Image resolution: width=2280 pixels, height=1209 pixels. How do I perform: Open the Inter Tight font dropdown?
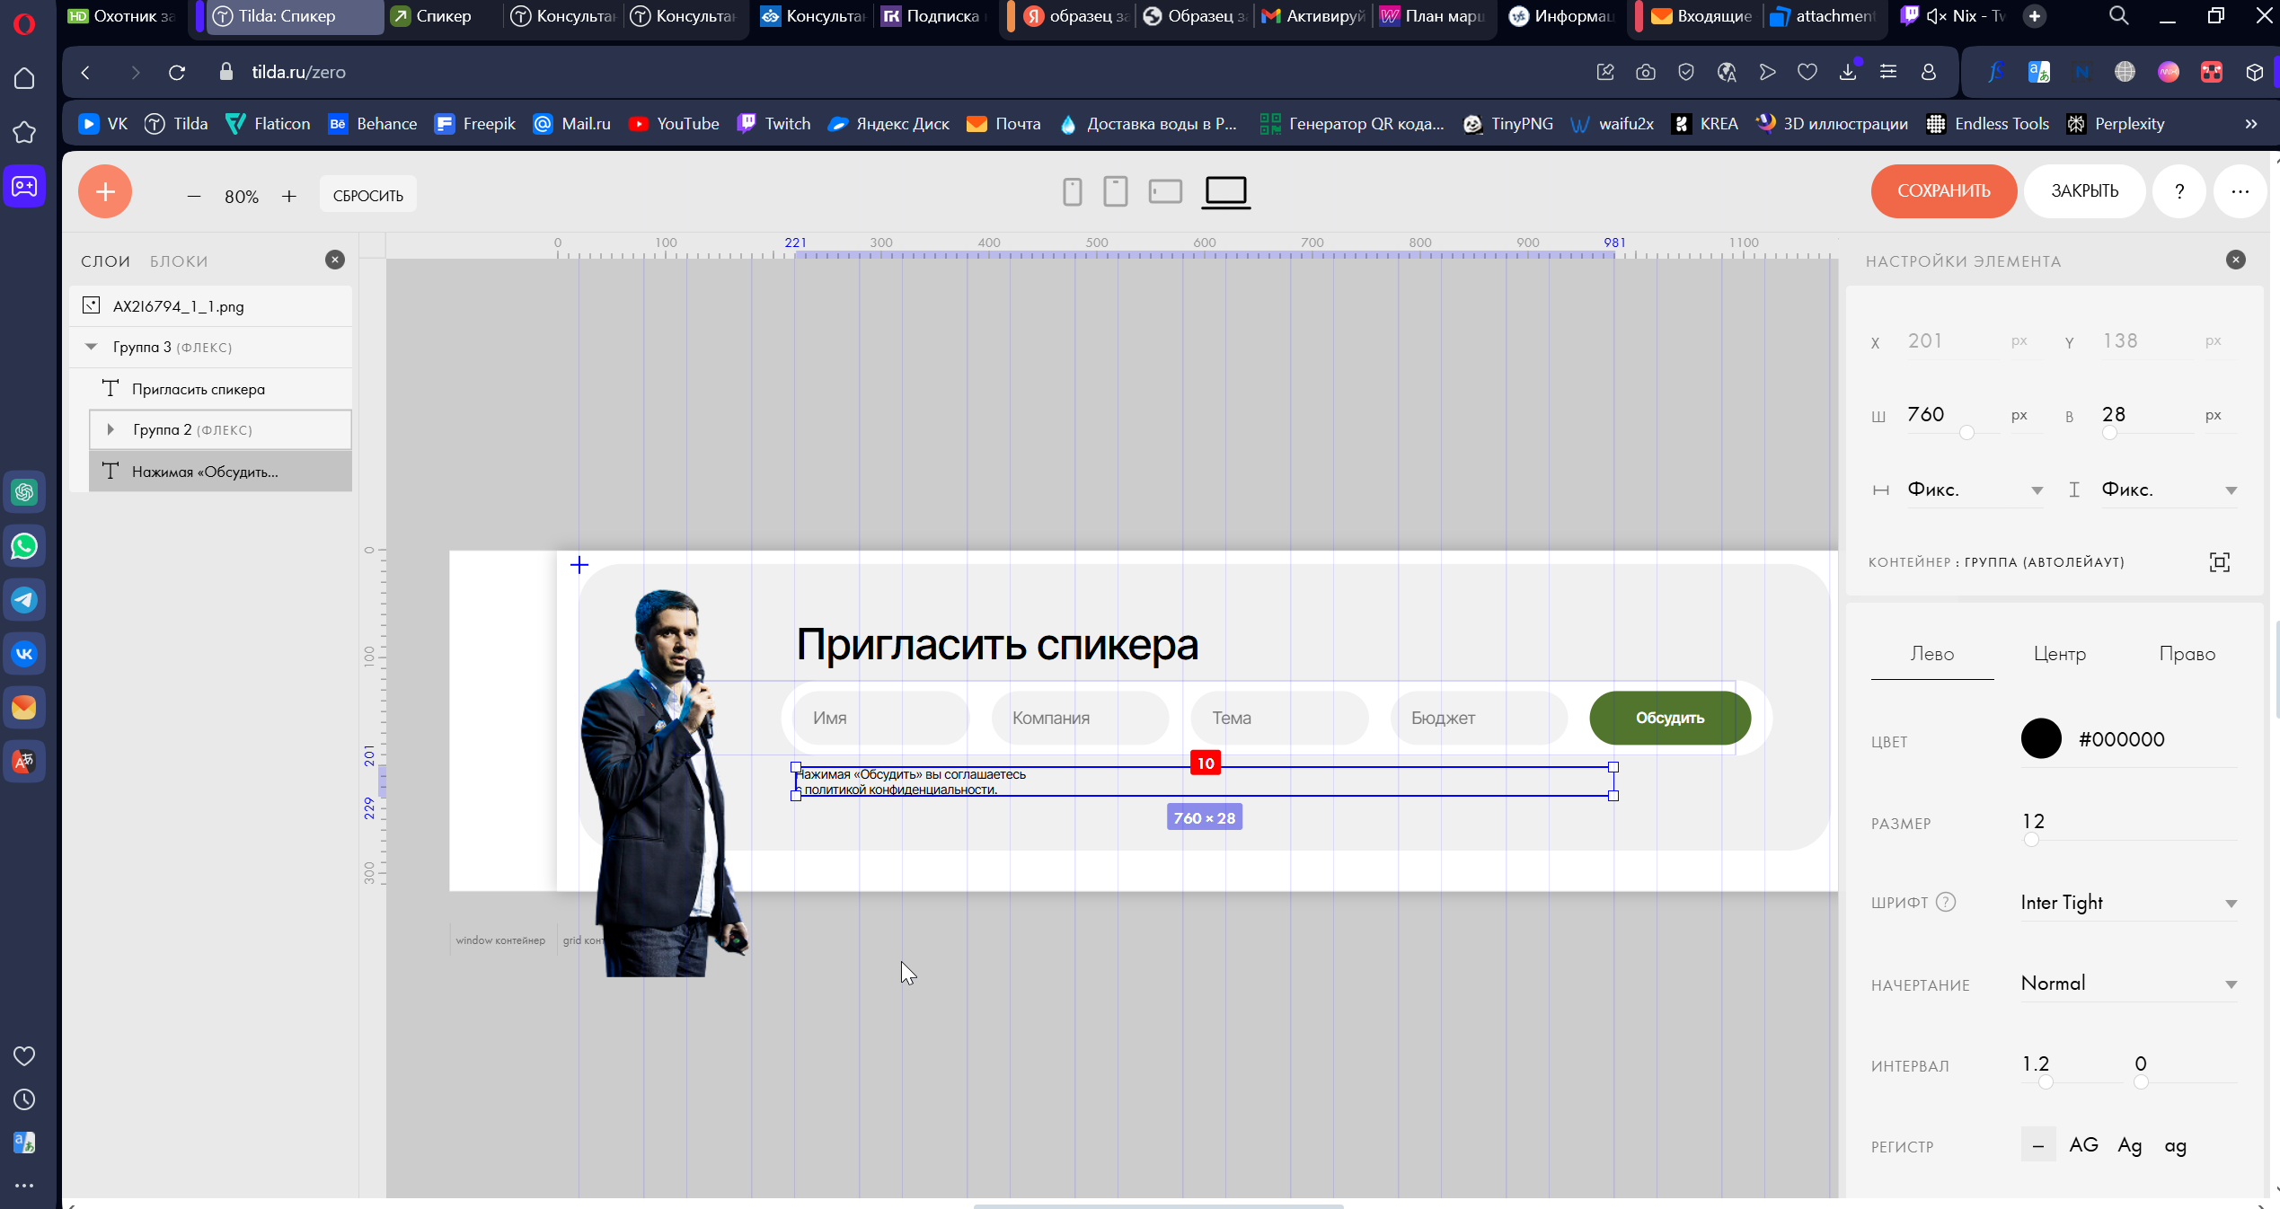coord(2128,903)
